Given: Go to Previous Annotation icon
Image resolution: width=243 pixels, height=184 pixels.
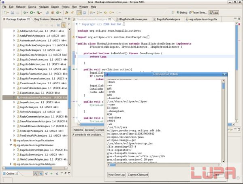Looking at the screenshot, I should tap(98, 13).
